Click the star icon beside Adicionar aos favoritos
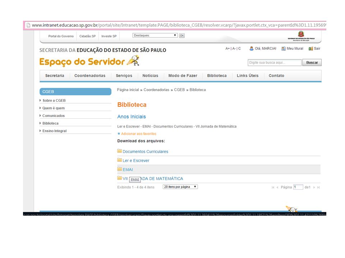The width and height of the screenshot is (345, 258). 119,134
